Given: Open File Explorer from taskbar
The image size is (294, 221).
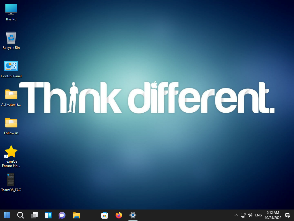Looking at the screenshot, I should (76, 215).
